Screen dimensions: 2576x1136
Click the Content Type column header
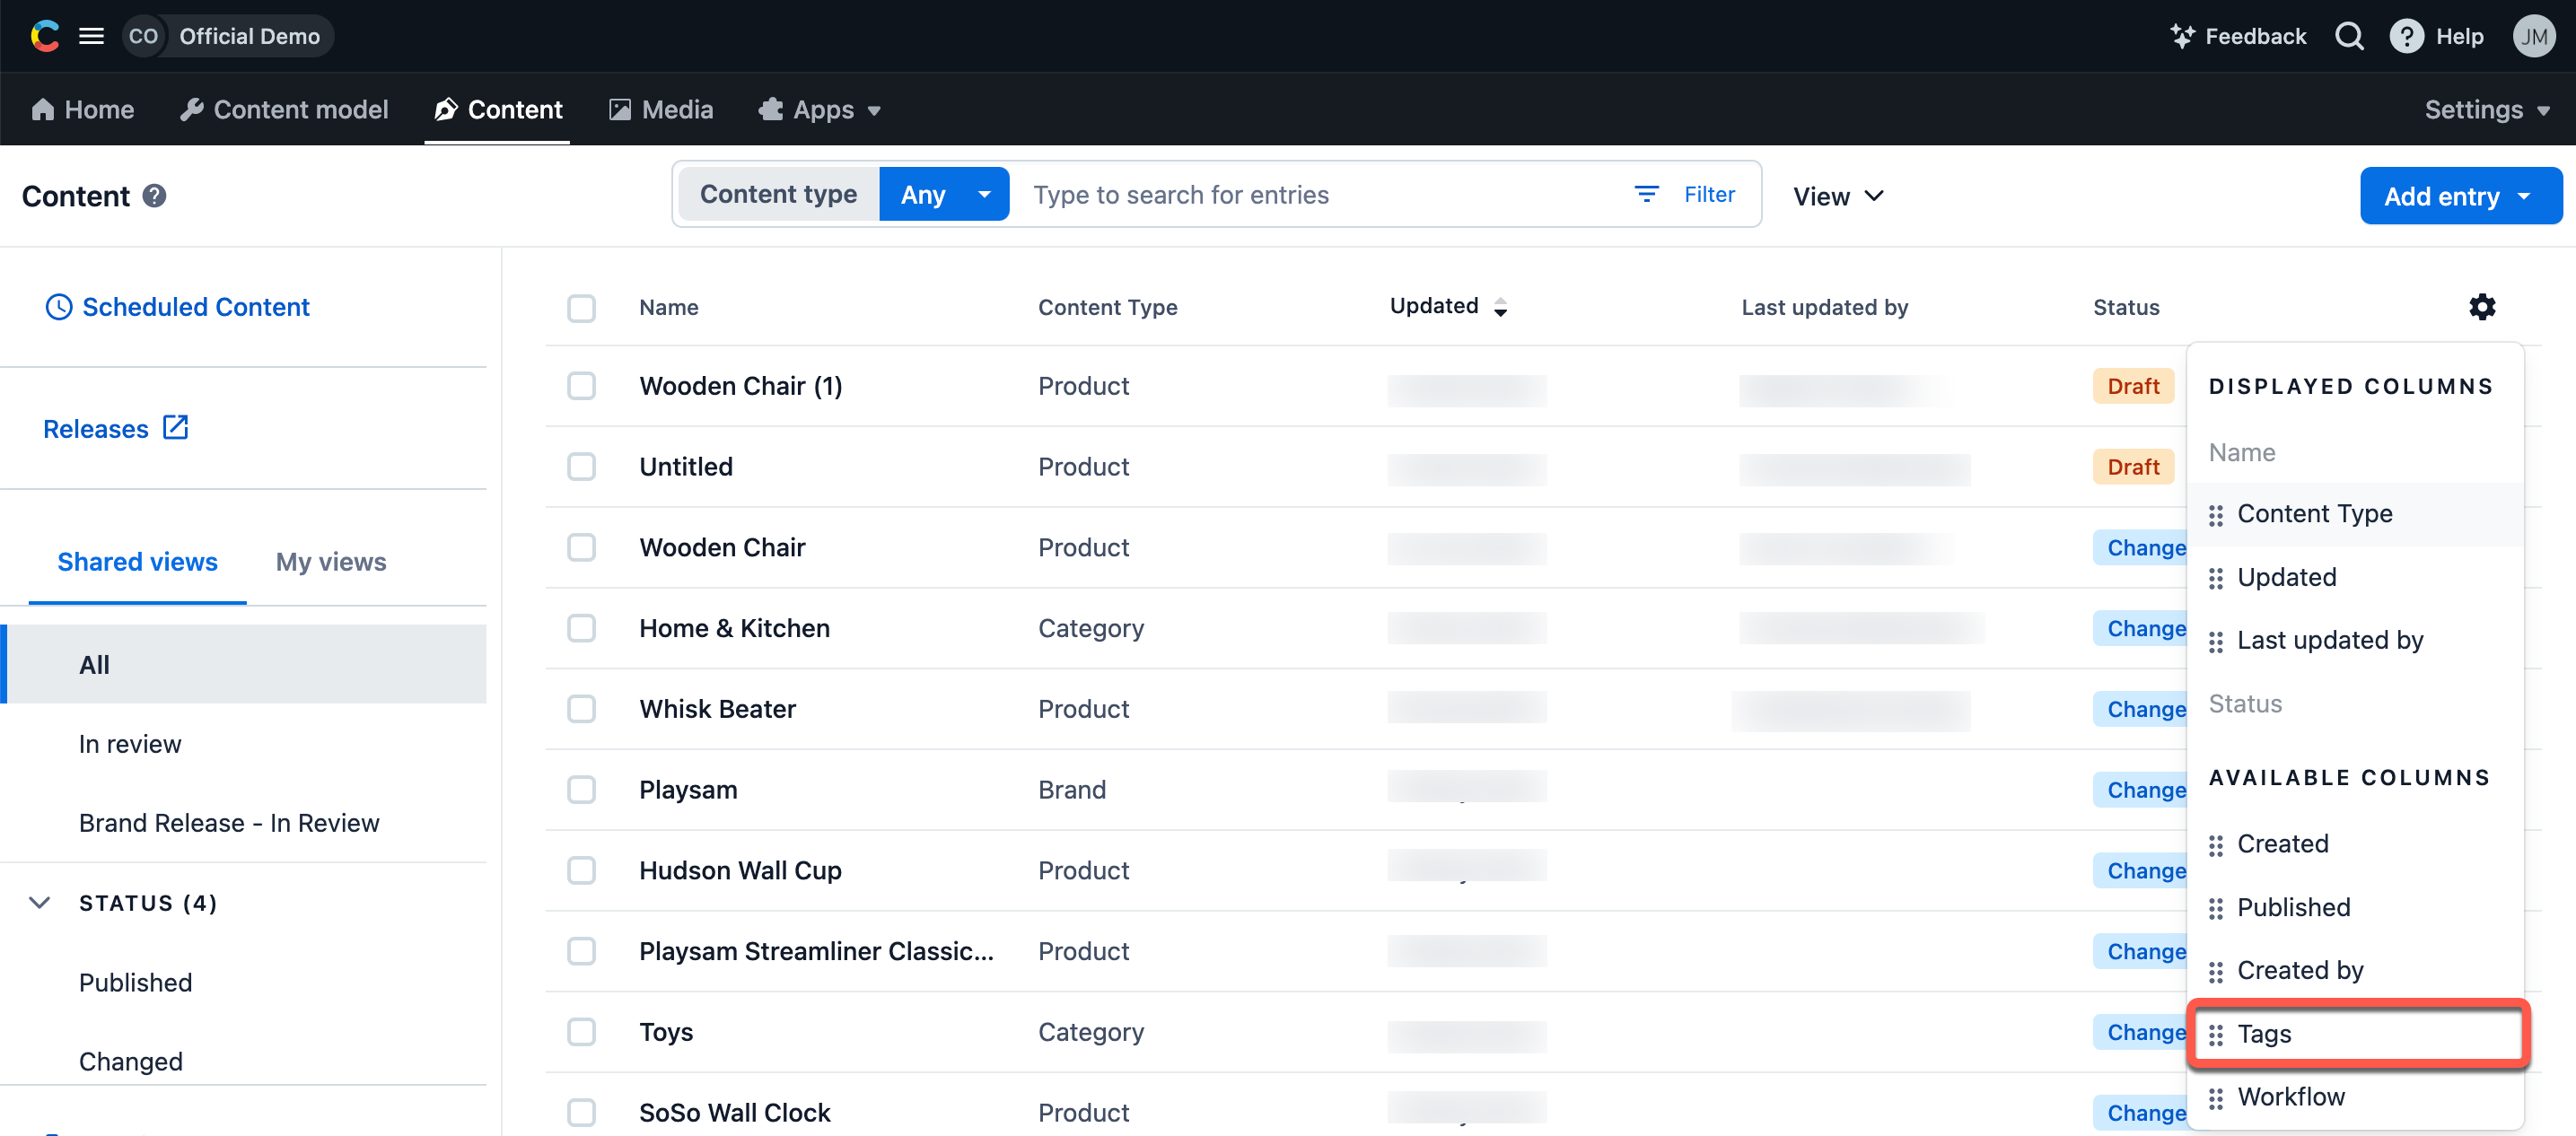(1108, 308)
